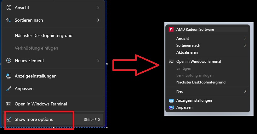Select Ansicht in the right classic menu
257x134 pixels.
(x=208, y=39)
